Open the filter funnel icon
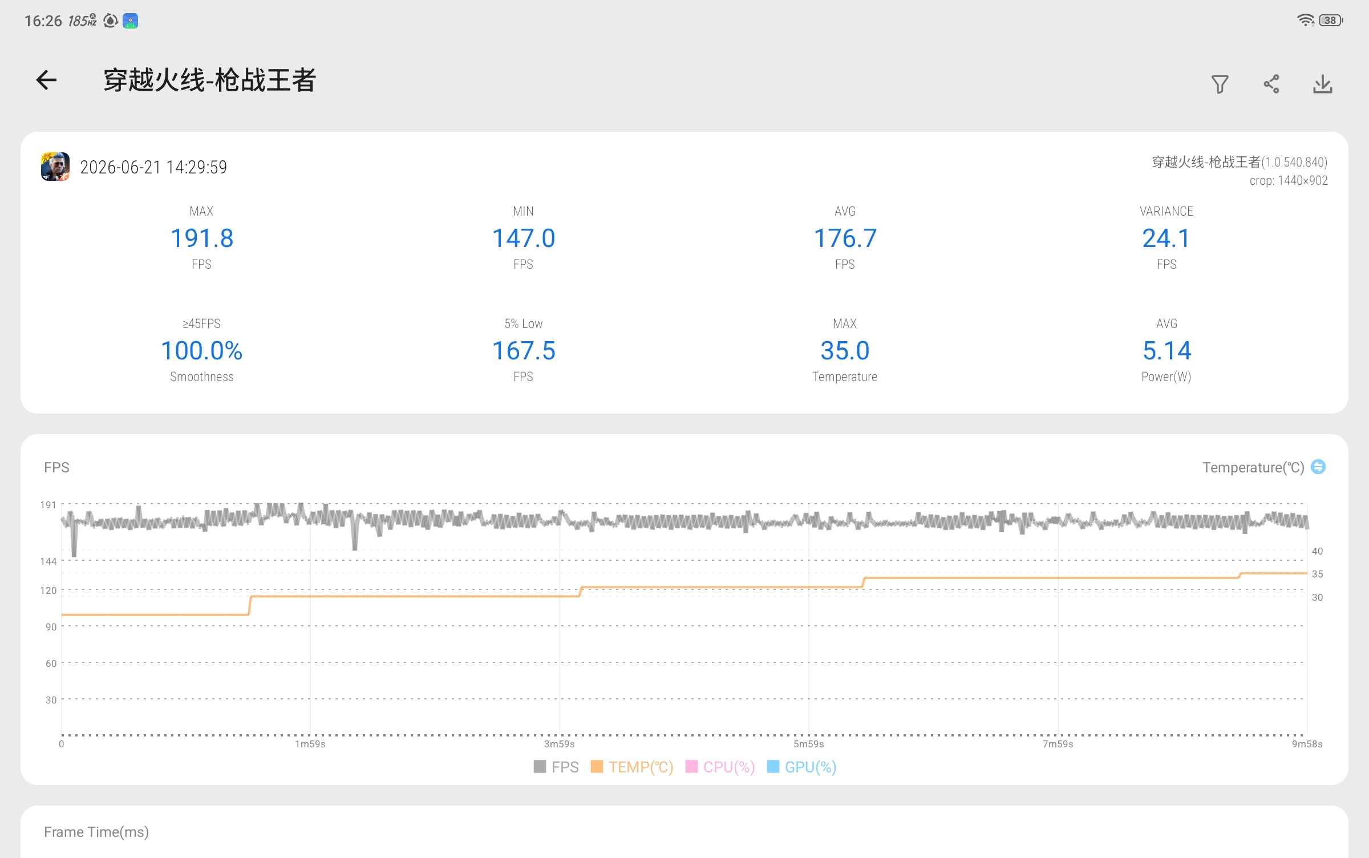The image size is (1369, 858). click(1220, 84)
